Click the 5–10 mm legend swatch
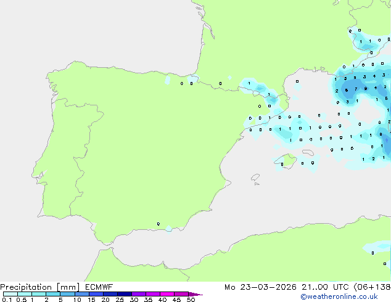The width and height of the screenshot is (391, 302). point(67,294)
